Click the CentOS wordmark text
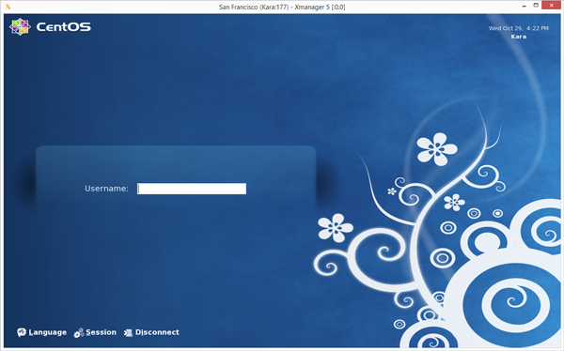The image size is (564, 351). click(64, 27)
